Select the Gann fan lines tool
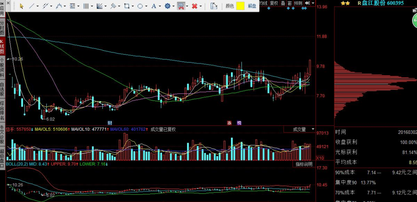The width and height of the screenshot is (417, 202). (x=100, y=6)
